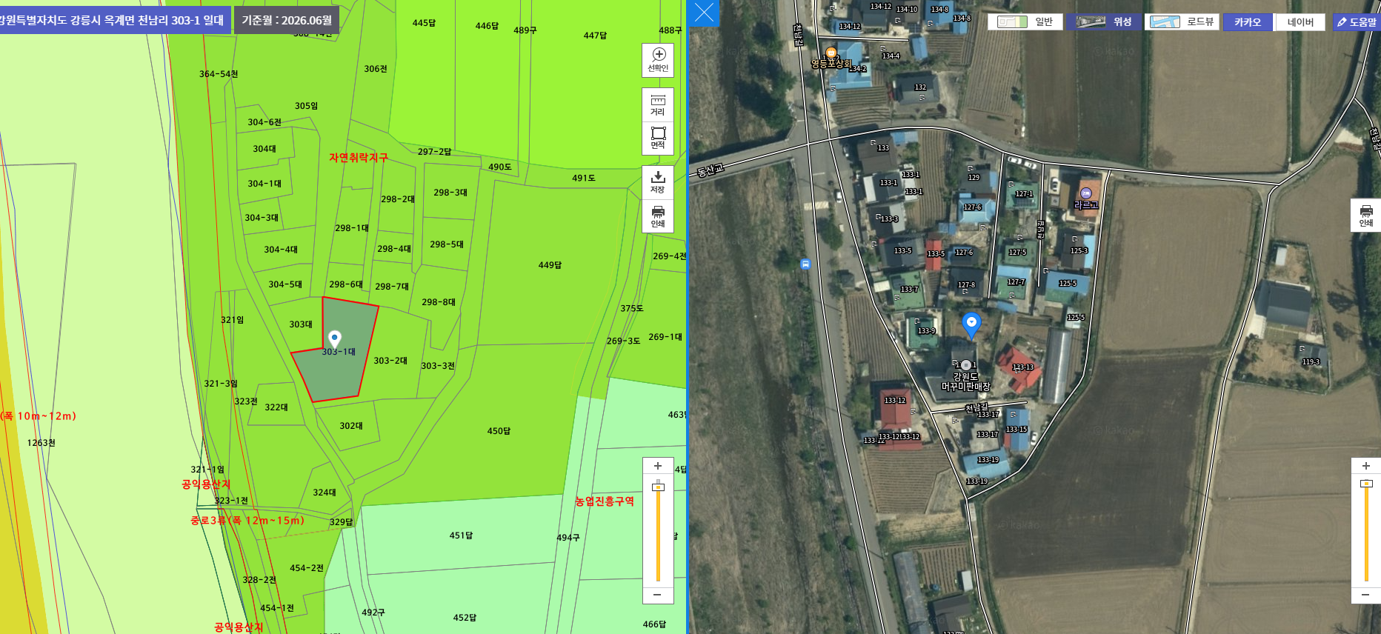Image resolution: width=1381 pixels, height=634 pixels.
Task: Print the satellite map with its 인쇄 button
Action: [1366, 216]
